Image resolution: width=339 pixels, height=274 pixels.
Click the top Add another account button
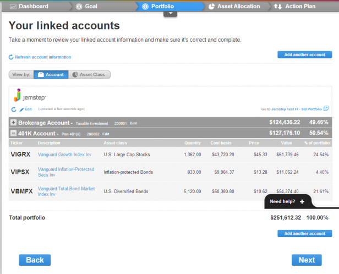click(x=304, y=54)
